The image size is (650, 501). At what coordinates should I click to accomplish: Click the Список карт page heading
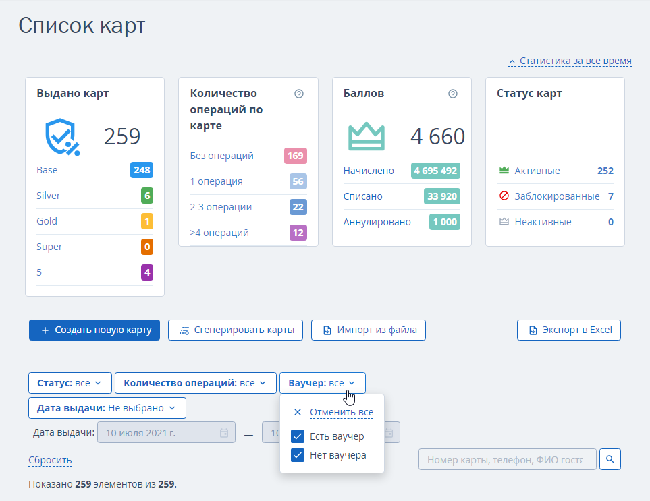(82, 26)
